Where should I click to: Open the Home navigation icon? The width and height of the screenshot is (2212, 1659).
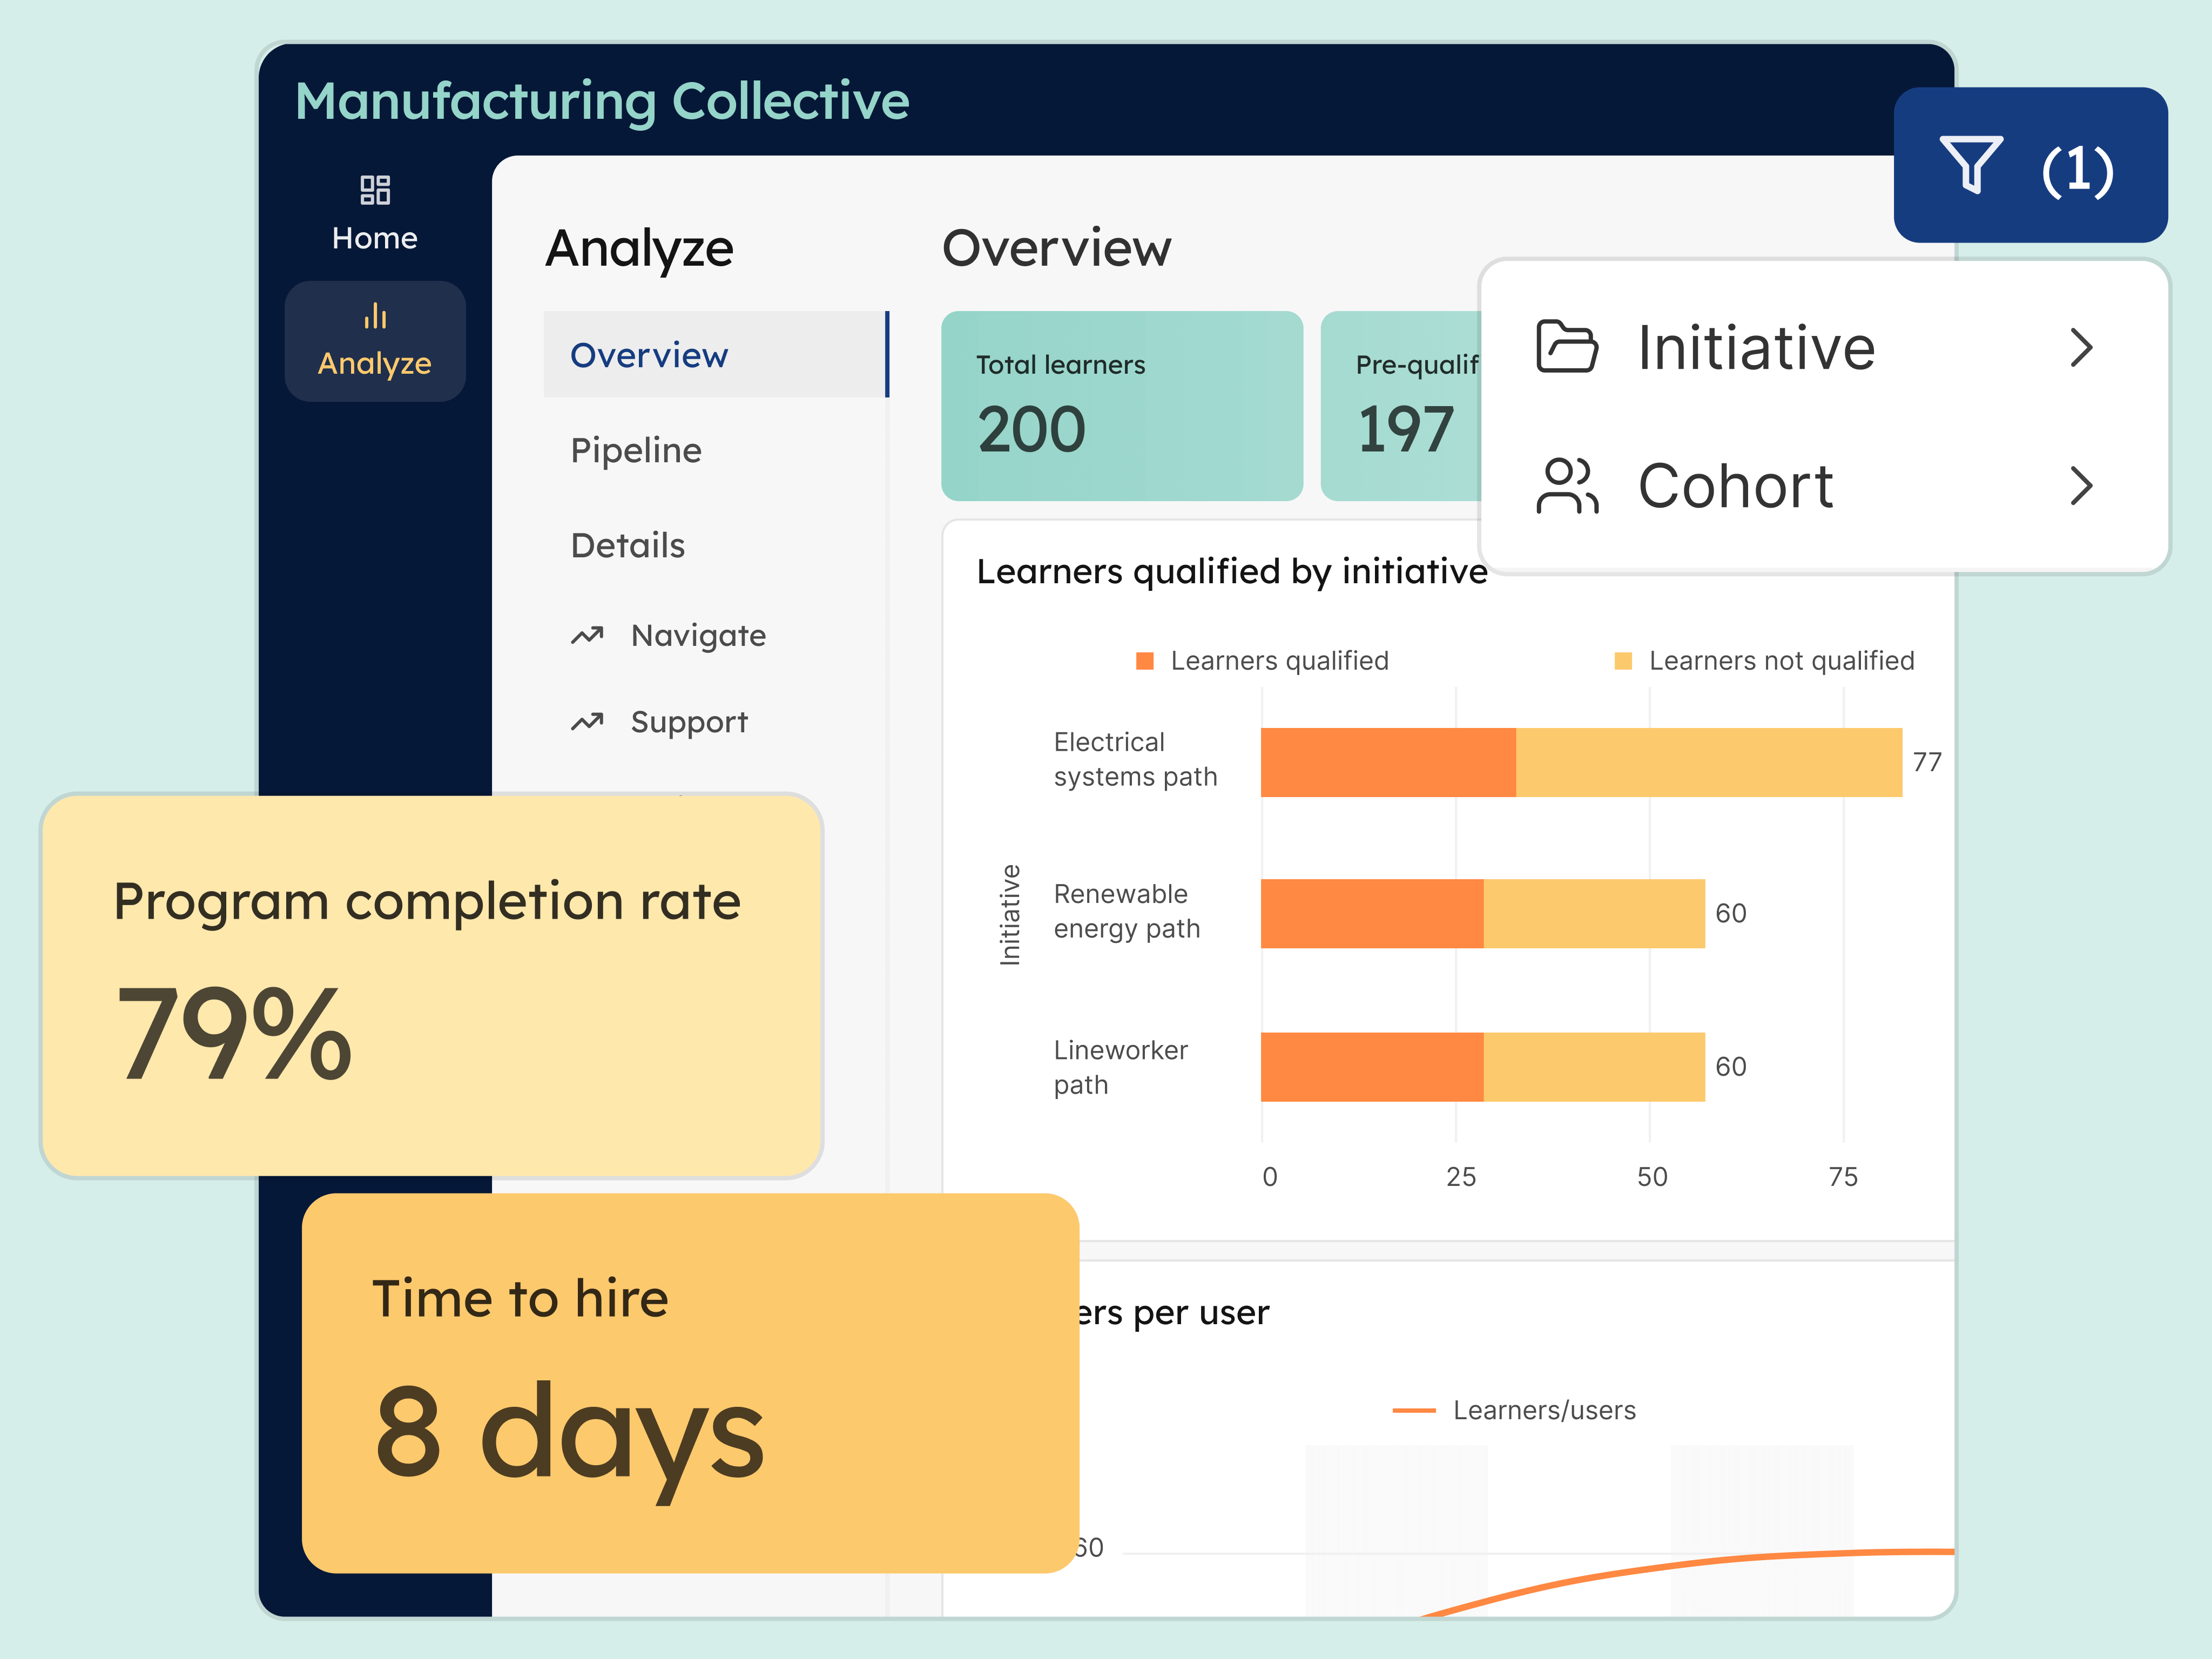coord(375,190)
